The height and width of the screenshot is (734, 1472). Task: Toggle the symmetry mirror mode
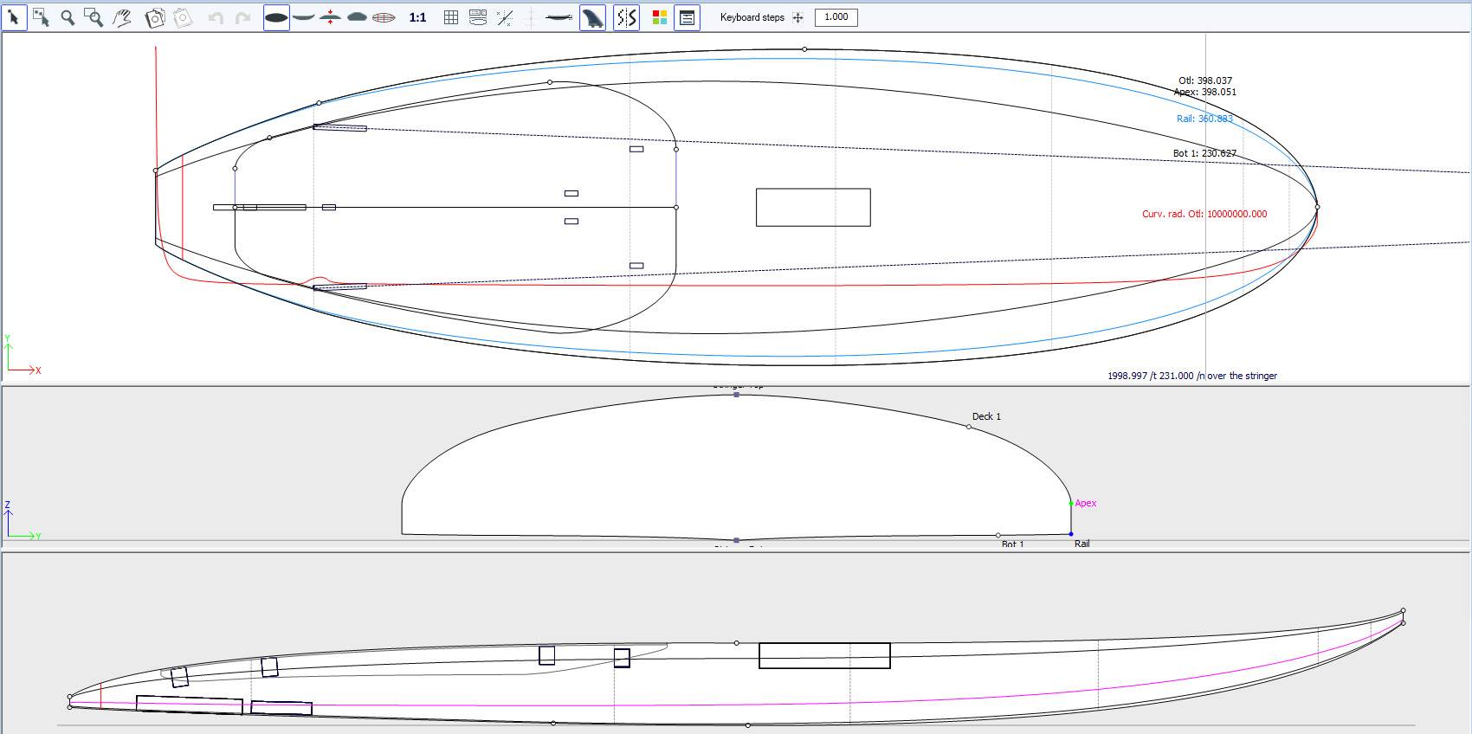coord(626,17)
